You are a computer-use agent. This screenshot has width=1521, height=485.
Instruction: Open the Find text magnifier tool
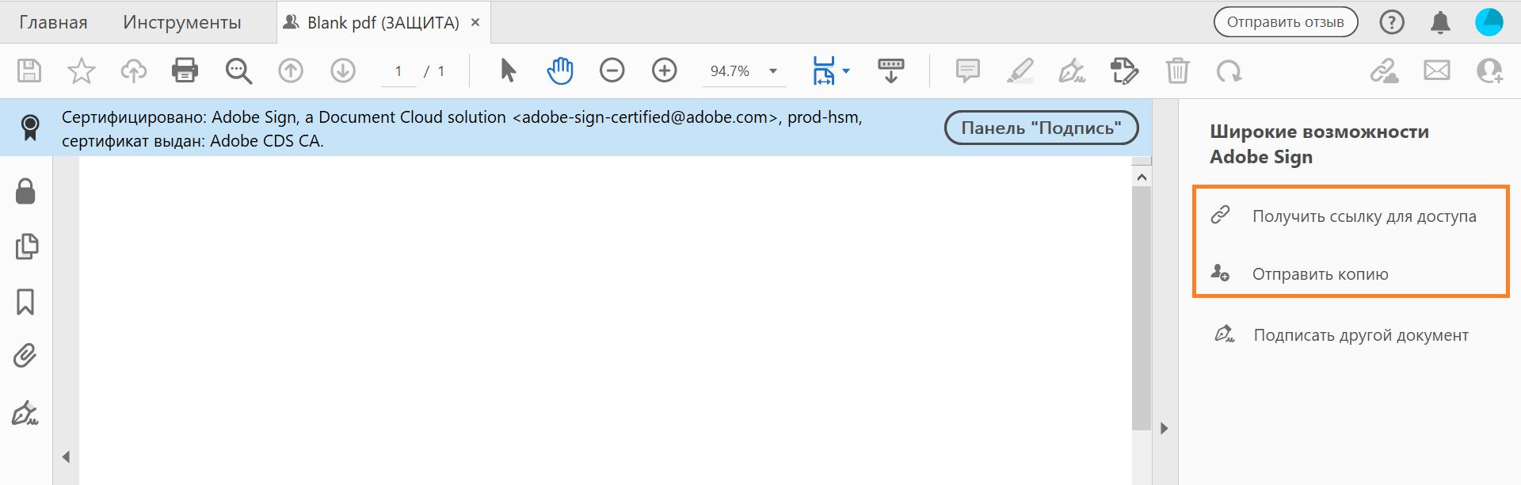(x=238, y=71)
